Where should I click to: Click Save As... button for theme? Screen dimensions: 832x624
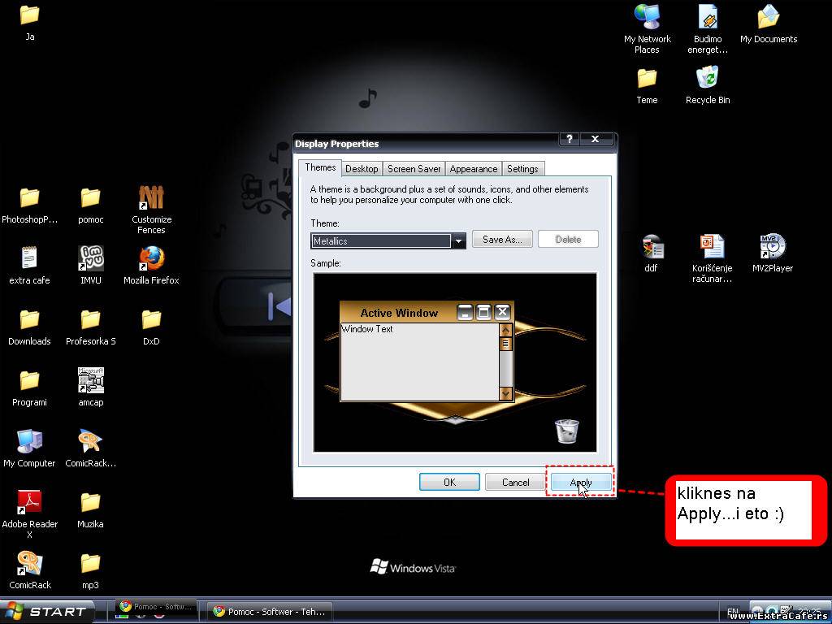click(502, 240)
